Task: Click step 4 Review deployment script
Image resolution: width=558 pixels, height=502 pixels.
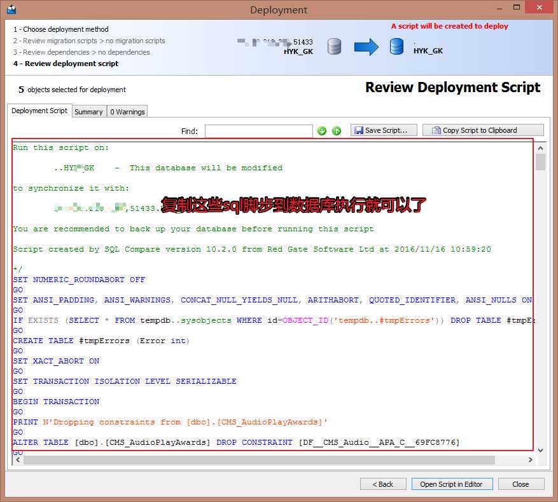Action: point(66,64)
